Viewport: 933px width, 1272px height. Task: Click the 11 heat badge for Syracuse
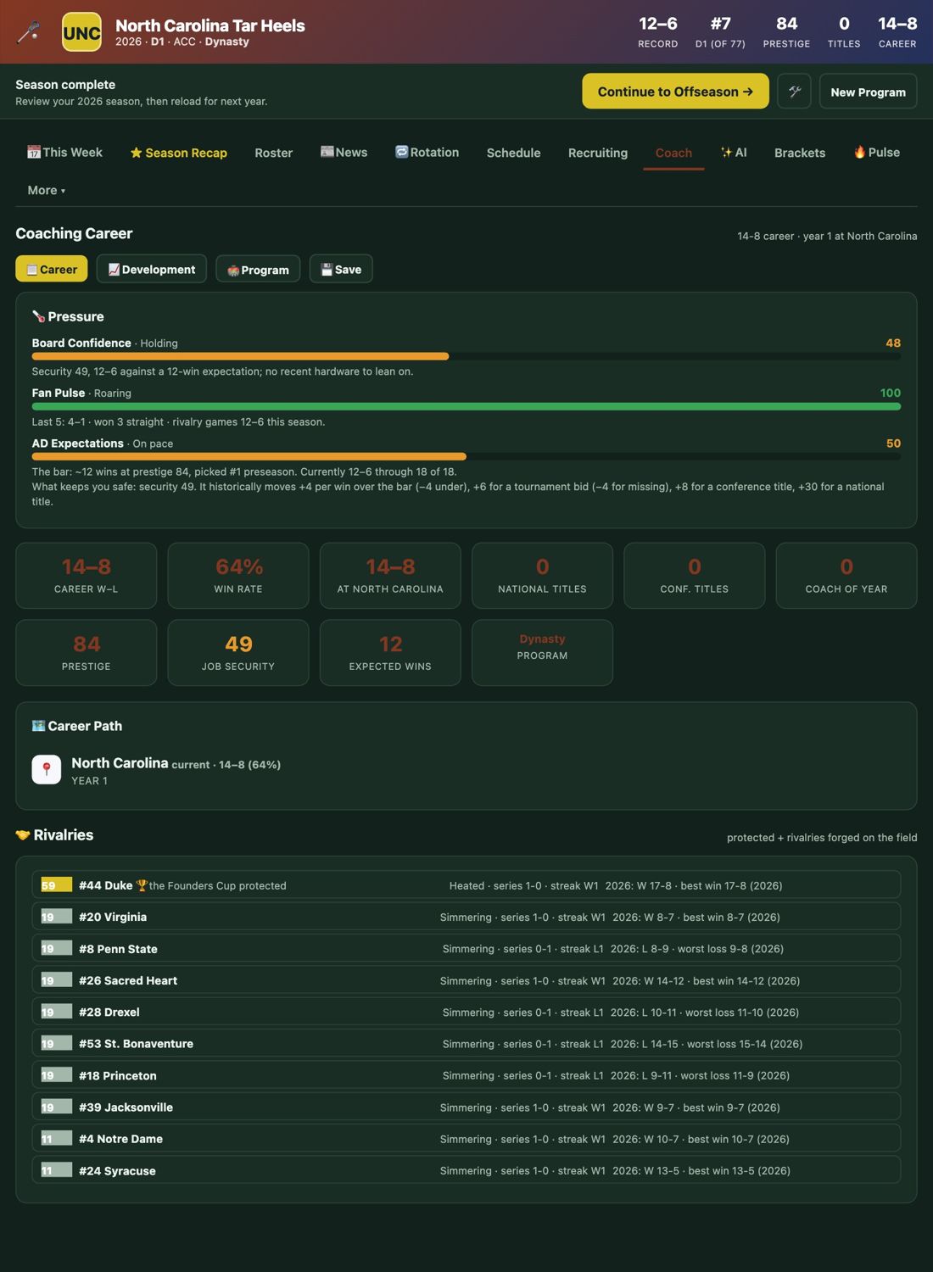(57, 1170)
